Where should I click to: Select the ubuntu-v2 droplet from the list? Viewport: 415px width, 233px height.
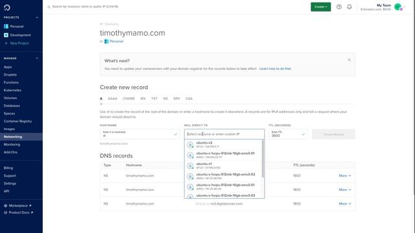[223, 144]
